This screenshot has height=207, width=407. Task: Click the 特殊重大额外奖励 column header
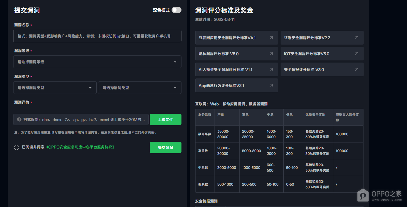click(x=348, y=117)
